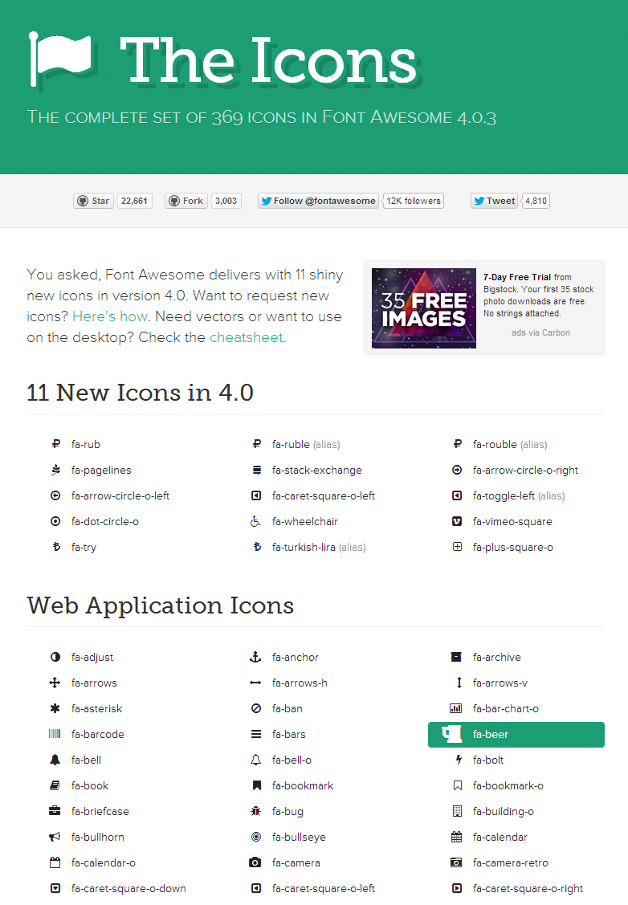
Task: Click the fa-vimeo-square icon
Action: (x=457, y=521)
